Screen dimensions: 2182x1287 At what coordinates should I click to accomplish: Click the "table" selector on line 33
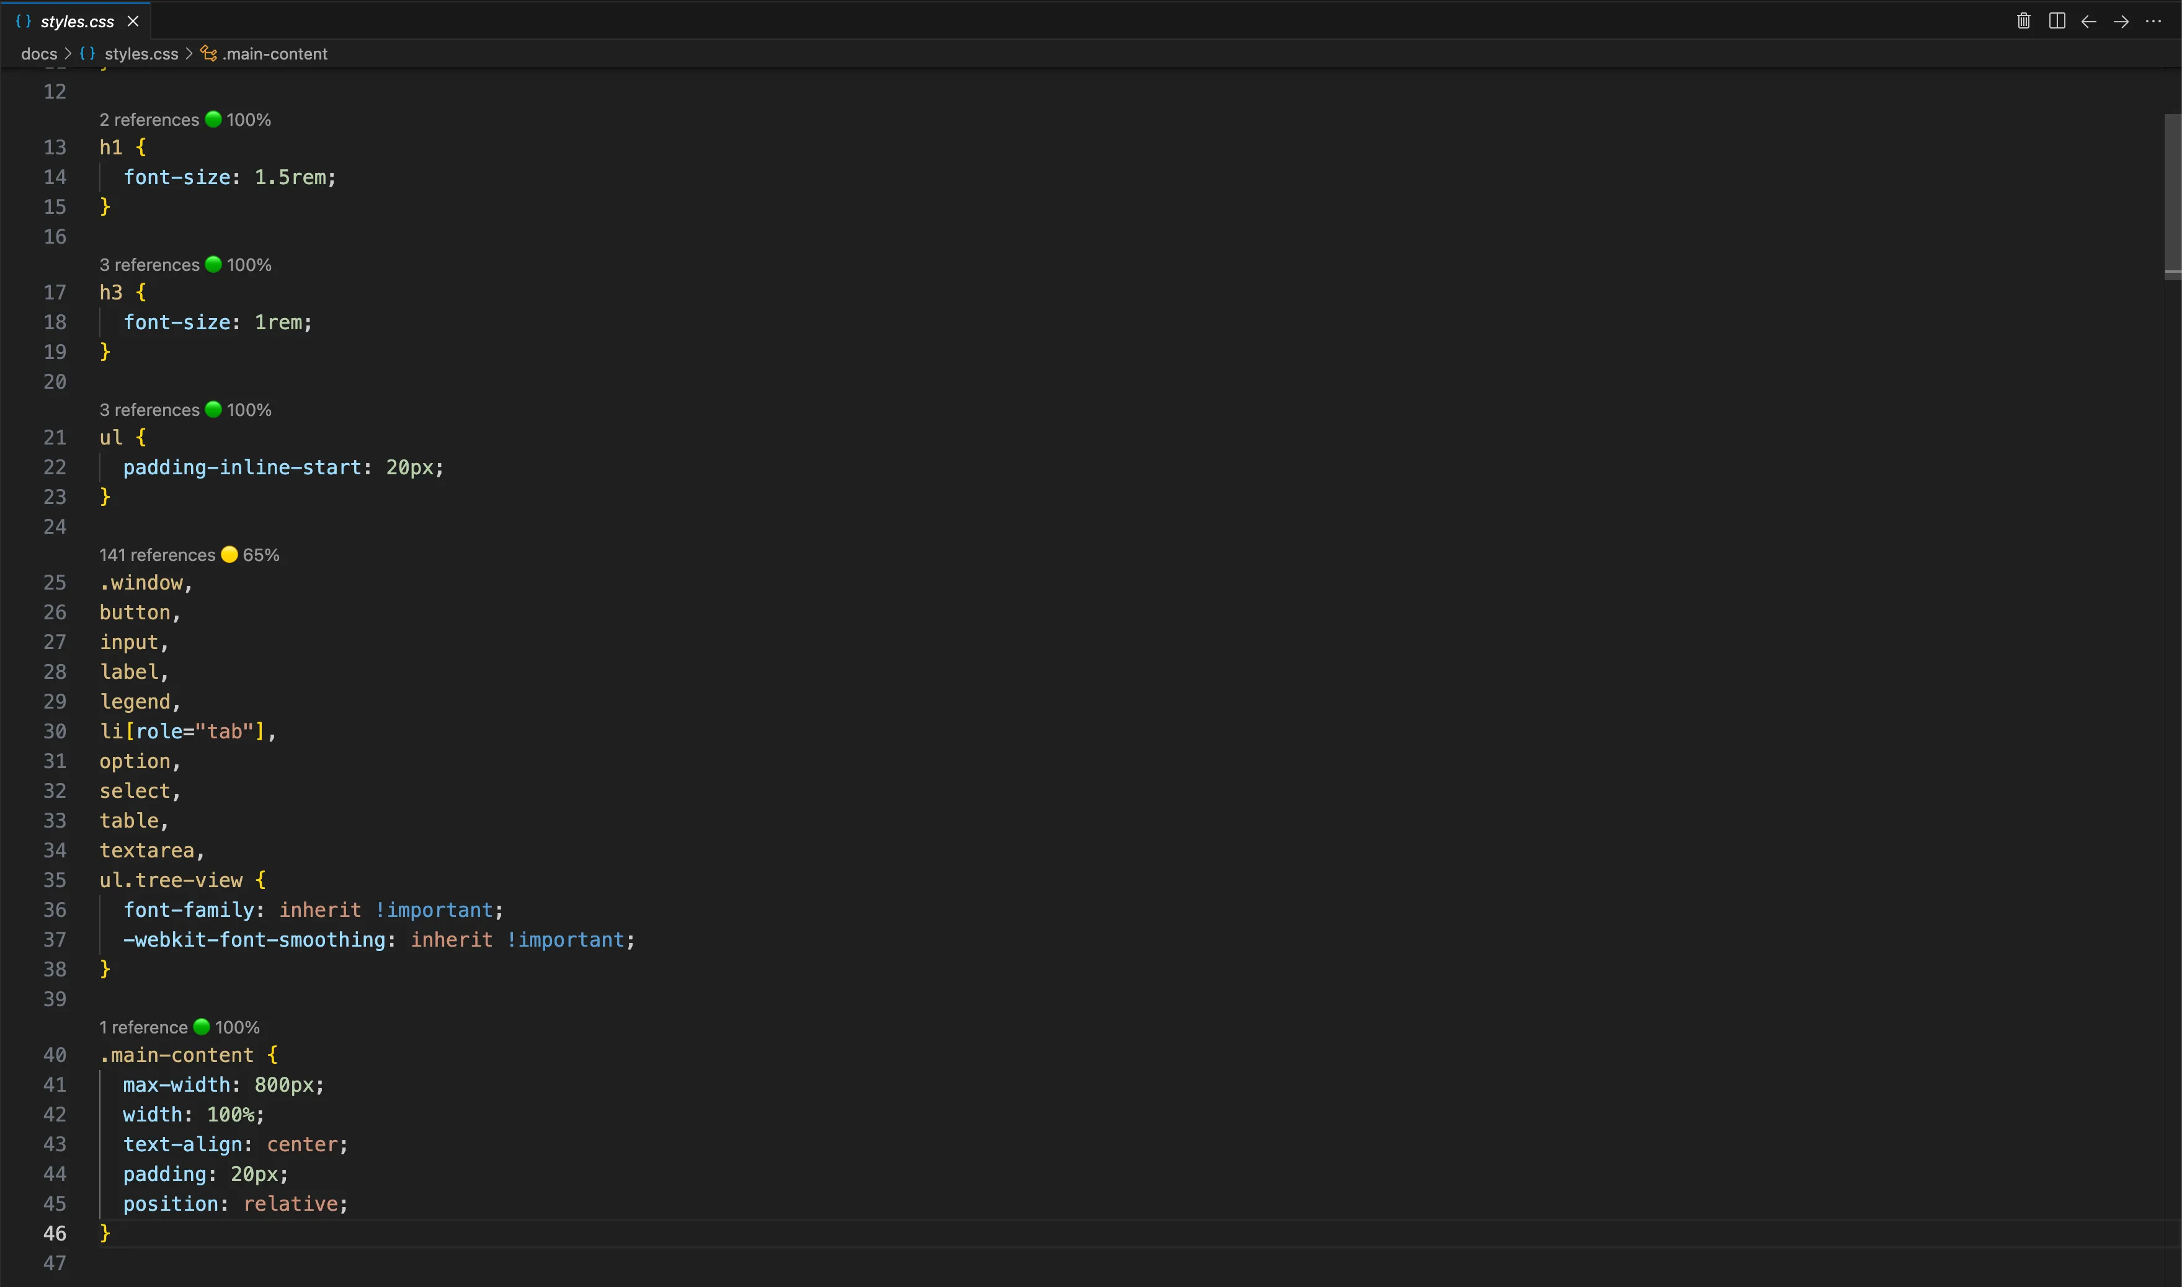click(128, 820)
